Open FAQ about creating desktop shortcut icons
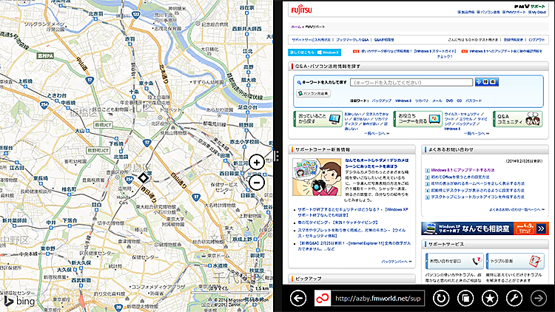555x312 pixels. click(x=477, y=197)
